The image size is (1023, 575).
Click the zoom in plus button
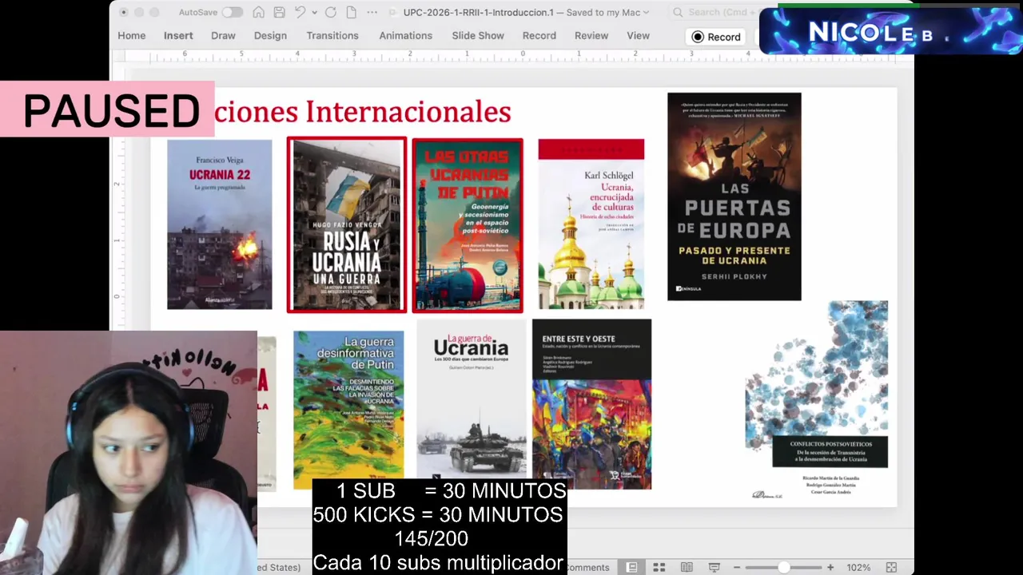tap(830, 567)
